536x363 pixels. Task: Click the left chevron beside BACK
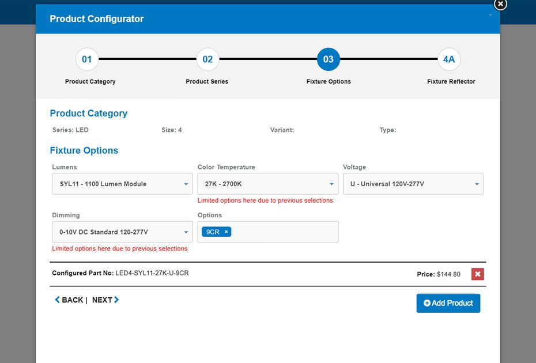pyautogui.click(x=57, y=300)
